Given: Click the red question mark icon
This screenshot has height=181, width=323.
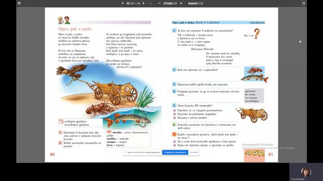Looking at the screenshot, I should pos(257,34).
